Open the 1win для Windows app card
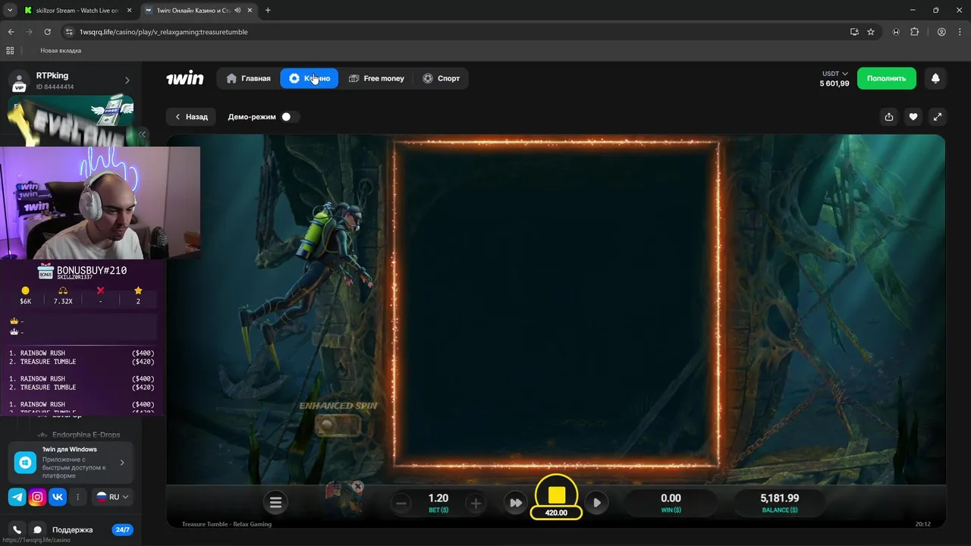The image size is (971, 546). click(x=71, y=462)
